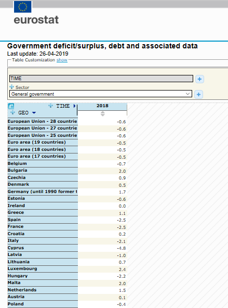228x308 pixels.
Task: Click the right arrow next to TIME header
Action: coord(74,106)
